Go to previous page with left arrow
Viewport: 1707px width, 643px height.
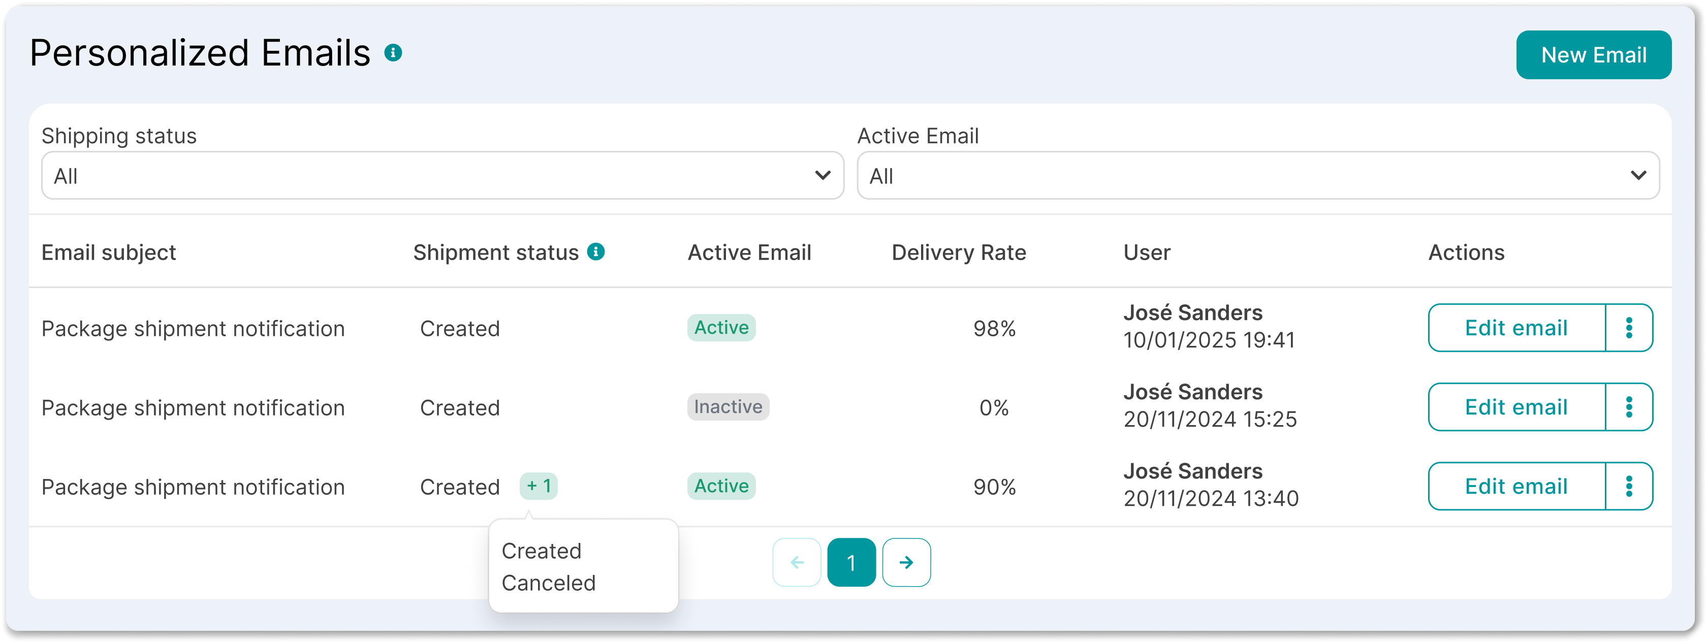(797, 562)
